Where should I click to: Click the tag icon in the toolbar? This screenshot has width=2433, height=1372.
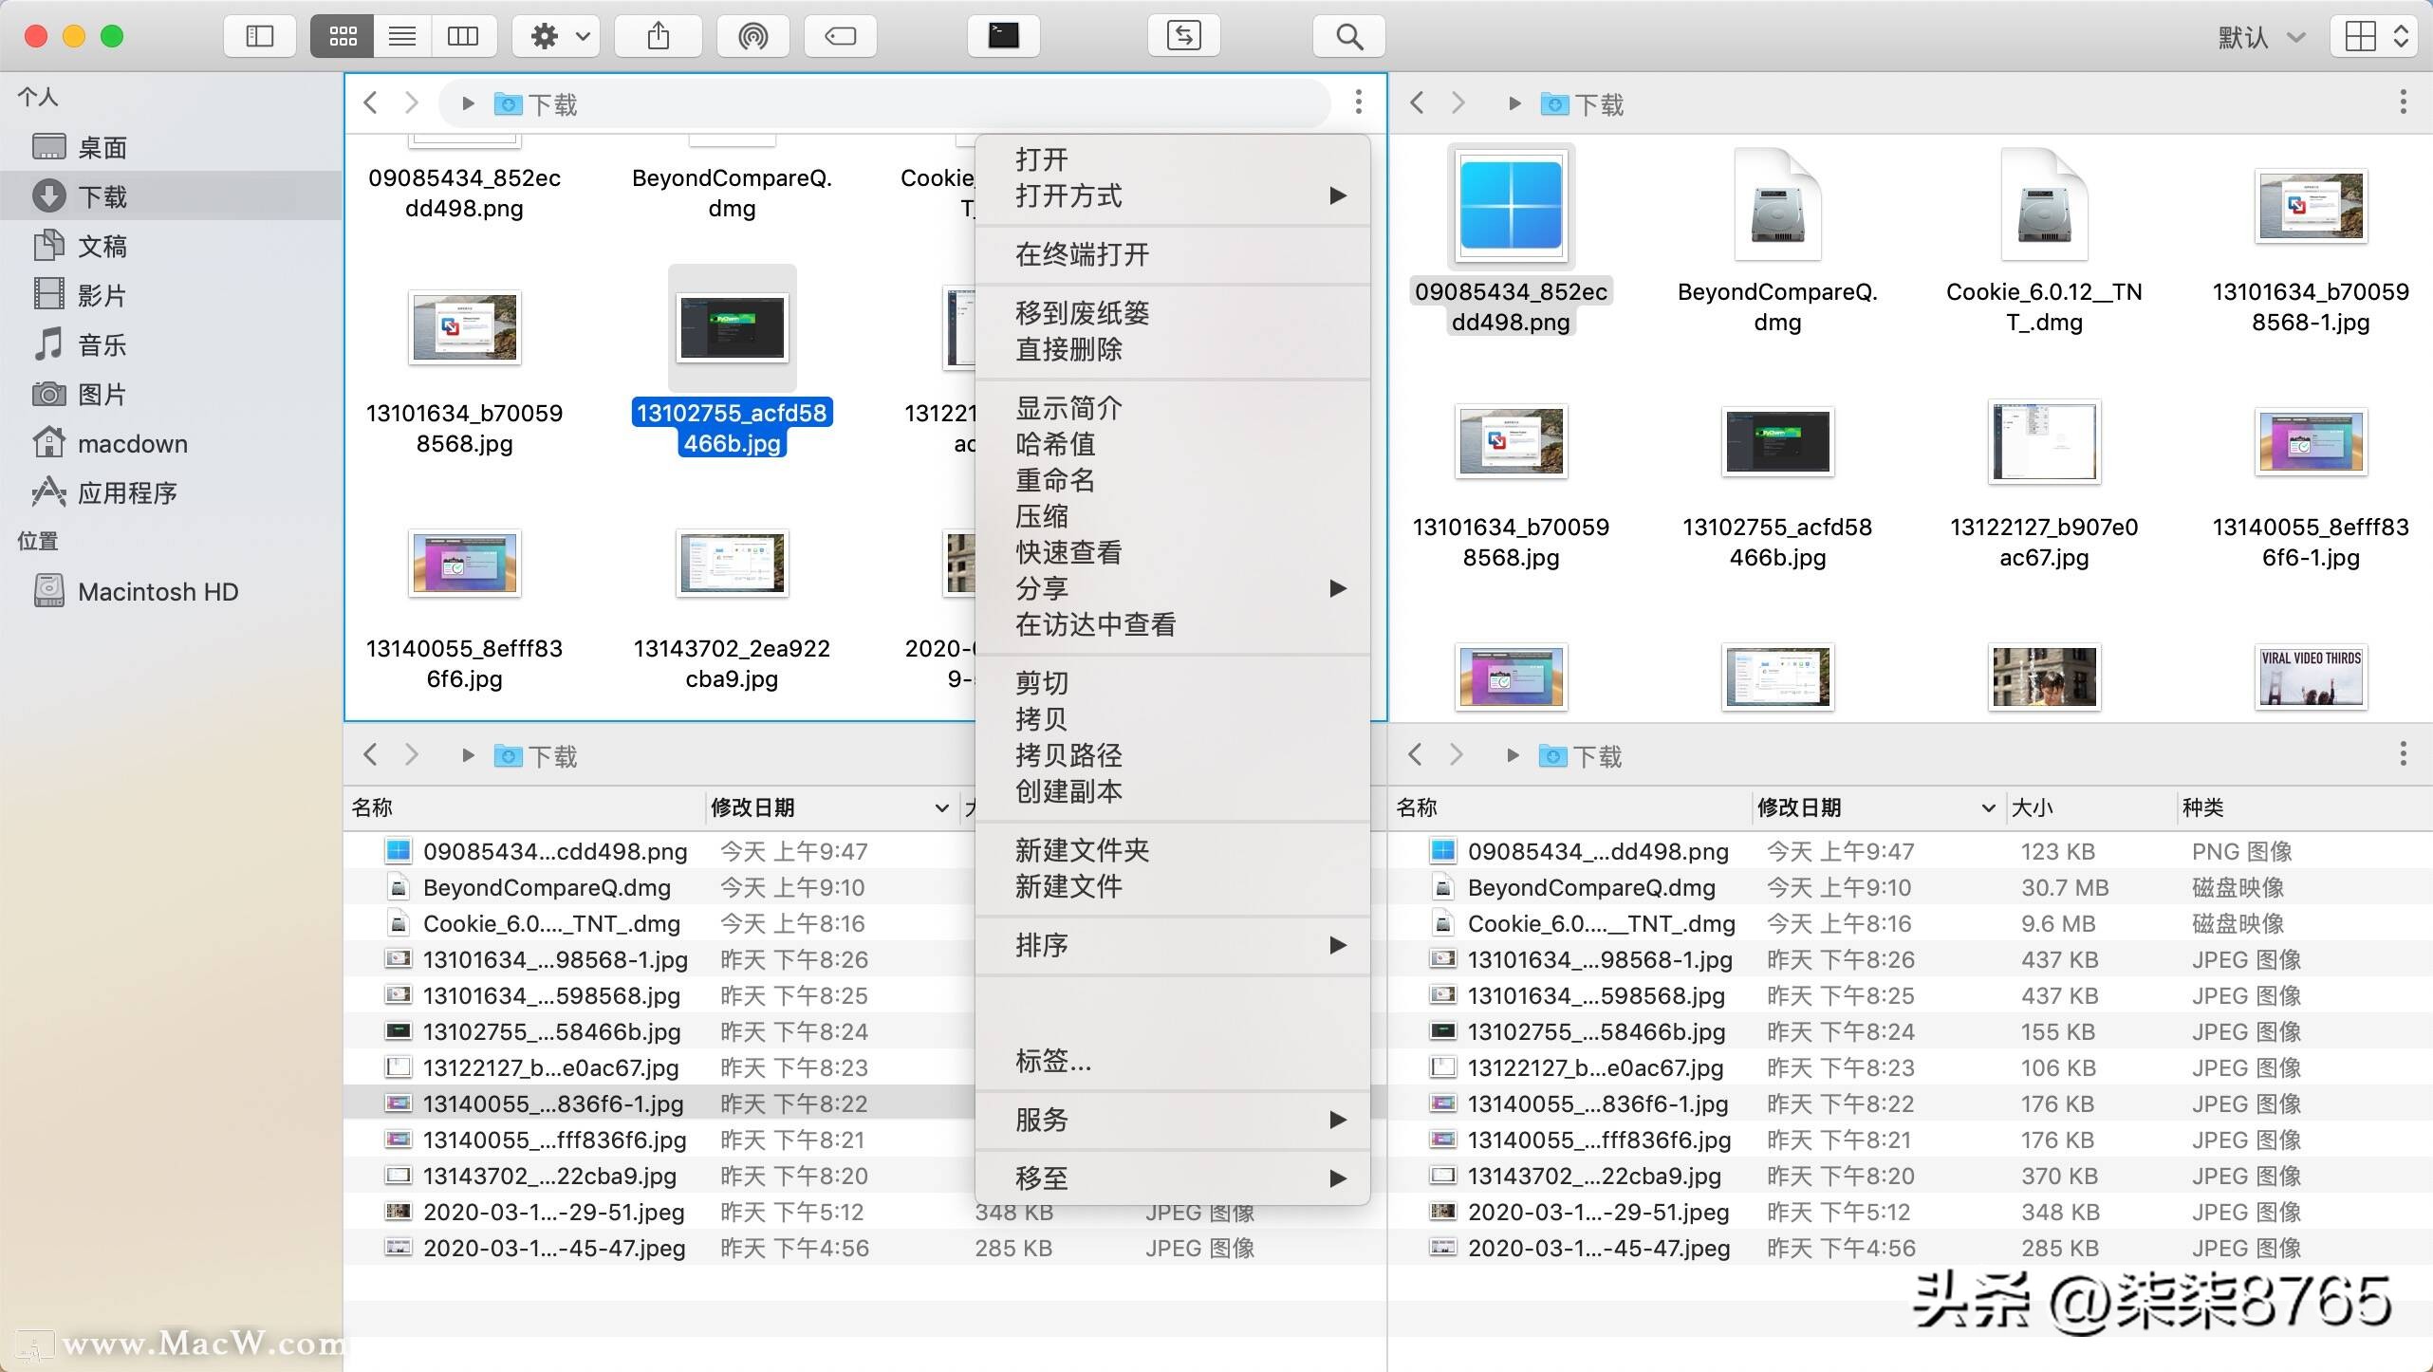click(839, 36)
